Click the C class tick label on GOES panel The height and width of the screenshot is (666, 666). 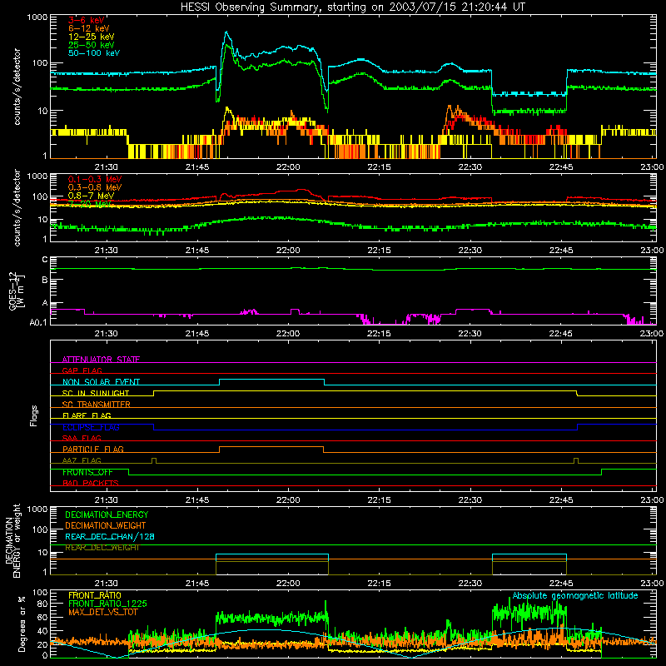[x=45, y=260]
